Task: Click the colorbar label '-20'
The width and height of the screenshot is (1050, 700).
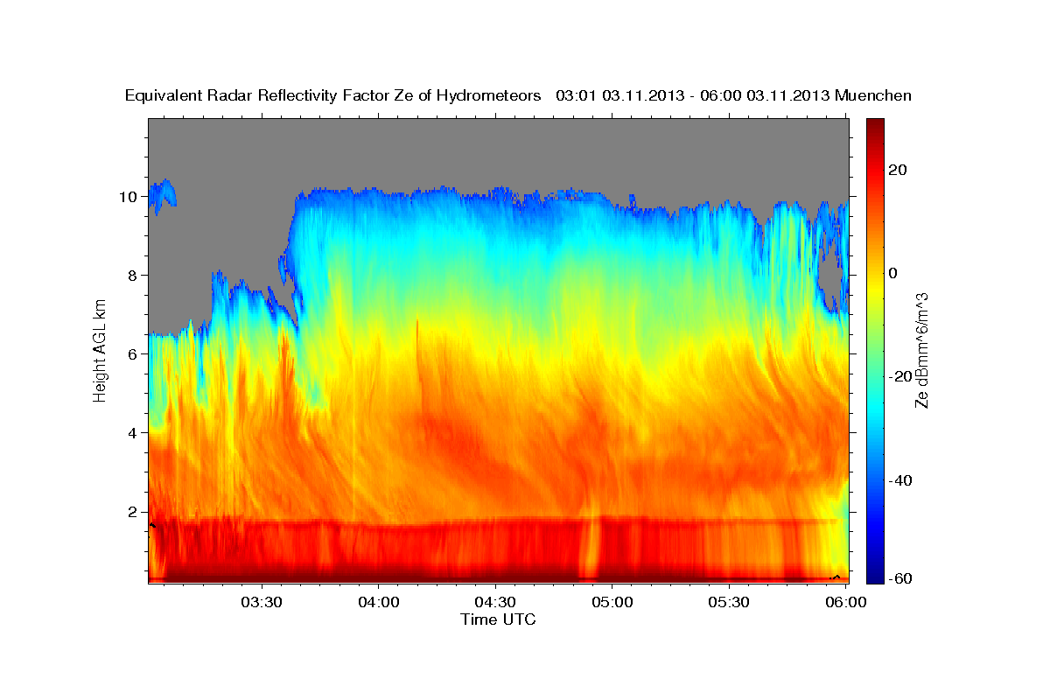Action: coord(900,376)
